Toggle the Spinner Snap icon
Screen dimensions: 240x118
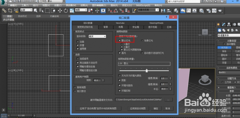coord(128,11)
